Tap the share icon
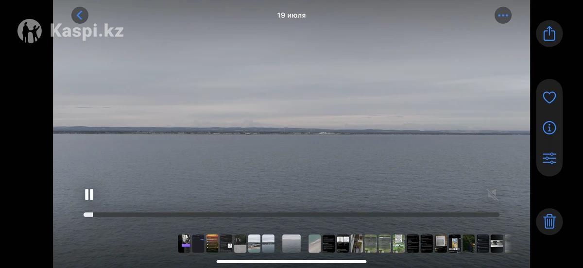The image size is (583, 268). (549, 33)
